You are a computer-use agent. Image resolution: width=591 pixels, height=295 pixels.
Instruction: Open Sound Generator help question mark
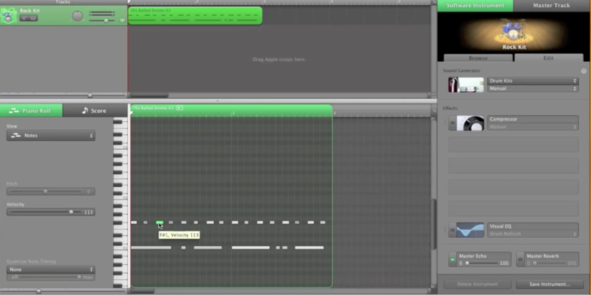tap(584, 71)
